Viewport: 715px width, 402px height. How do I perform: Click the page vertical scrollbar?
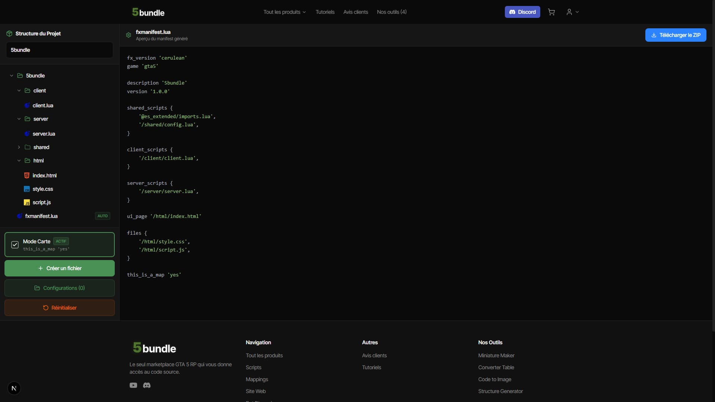(x=713, y=166)
